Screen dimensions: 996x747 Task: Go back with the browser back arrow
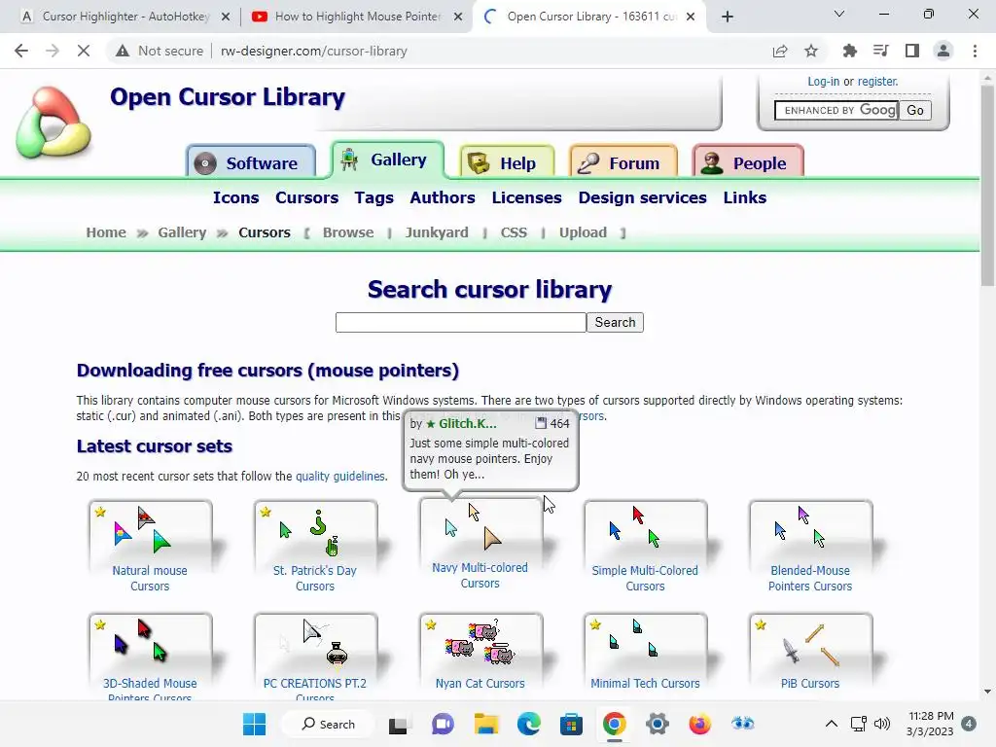click(21, 51)
